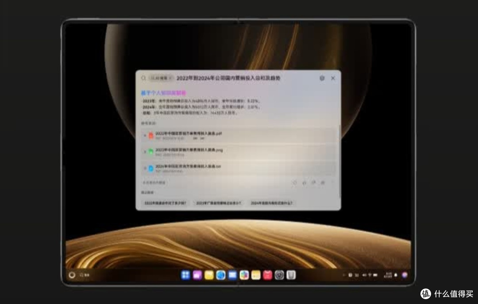478x304 pixels.
Task: Close the AI search dialog
Action: click(333, 78)
